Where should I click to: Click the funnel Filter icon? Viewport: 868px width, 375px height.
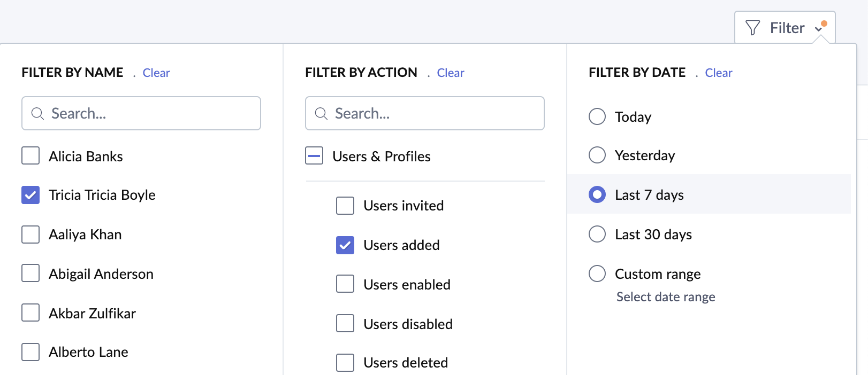click(x=752, y=28)
